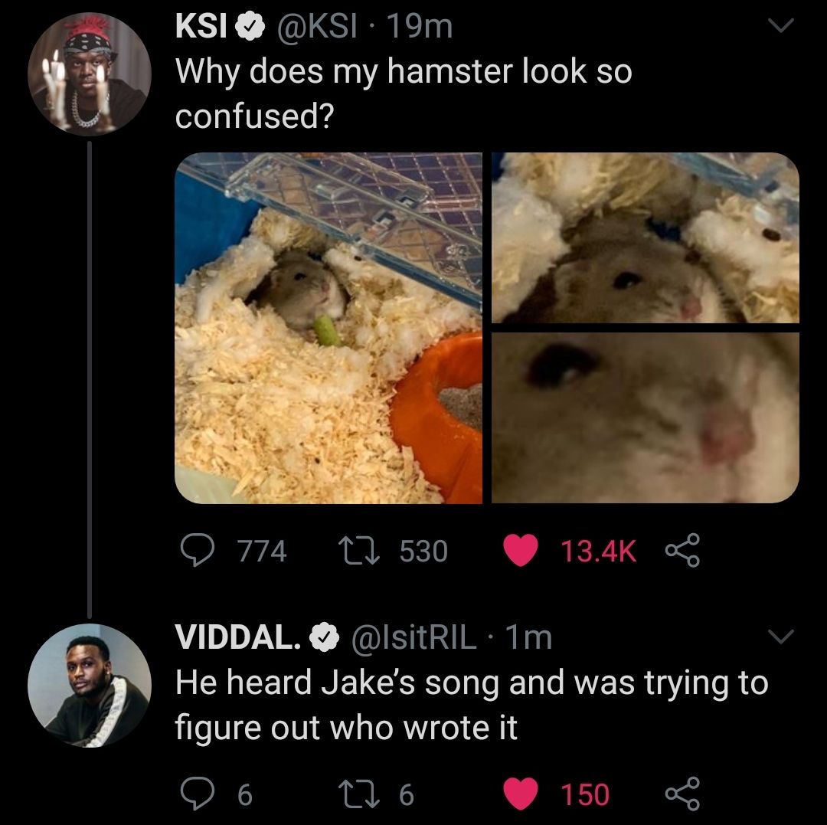Open the caret next to the 19m timestamp
827x825 pixels.
[x=783, y=25]
